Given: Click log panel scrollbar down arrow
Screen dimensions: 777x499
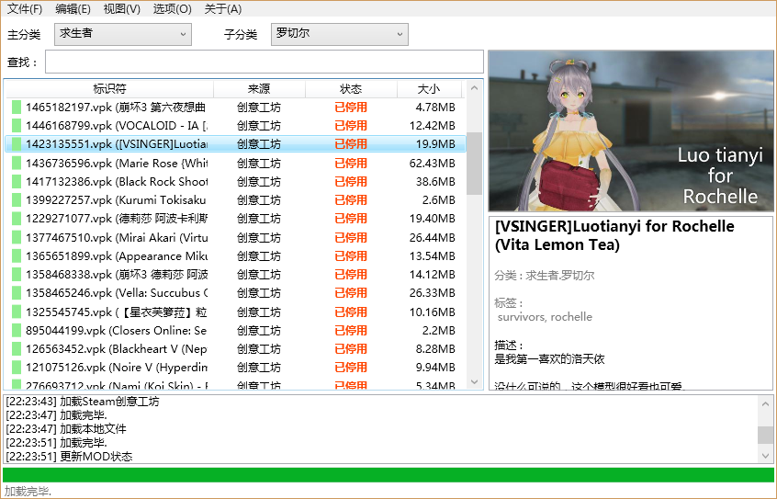Looking at the screenshot, I should 766,456.
